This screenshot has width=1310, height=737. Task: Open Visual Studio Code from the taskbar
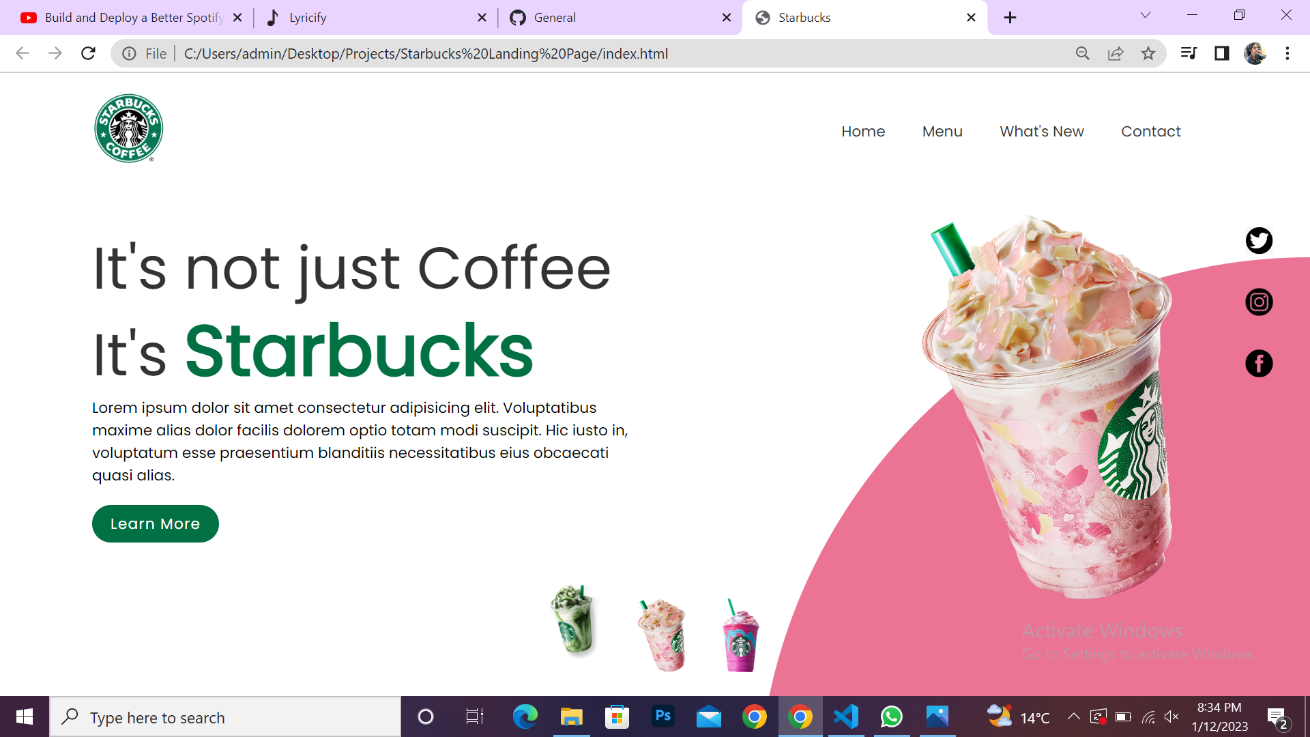coord(845,717)
